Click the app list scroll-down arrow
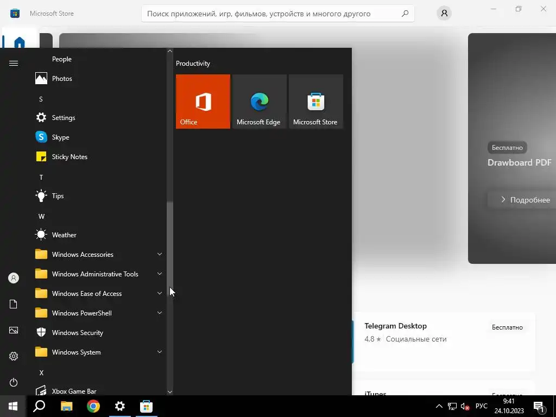The height and width of the screenshot is (417, 556). point(170,392)
